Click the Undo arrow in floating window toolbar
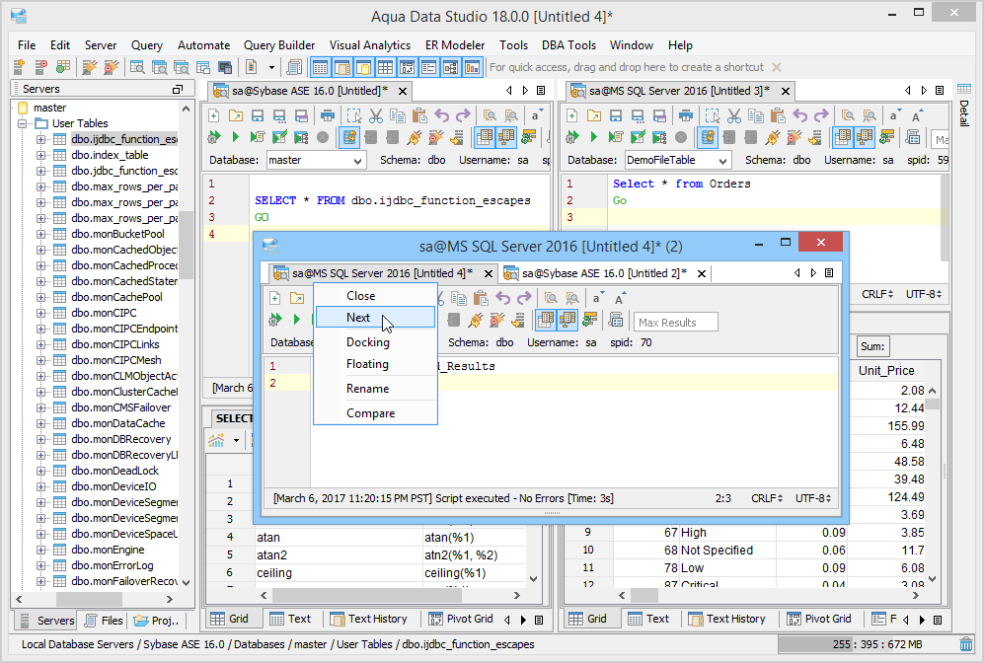The width and height of the screenshot is (984, 663). click(502, 298)
